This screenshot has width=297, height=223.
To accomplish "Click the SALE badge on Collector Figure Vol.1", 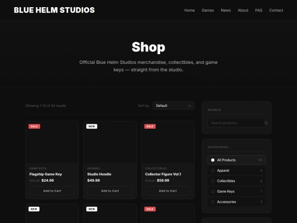I will [150, 126].
